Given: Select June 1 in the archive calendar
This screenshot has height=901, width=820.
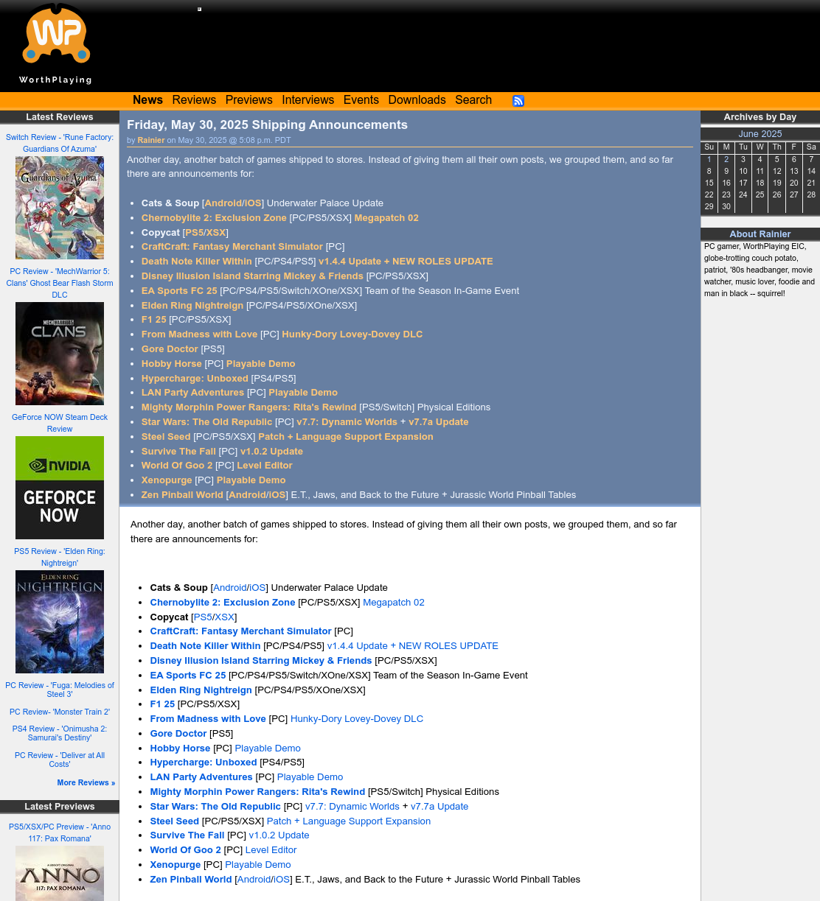Looking at the screenshot, I should pos(709,159).
